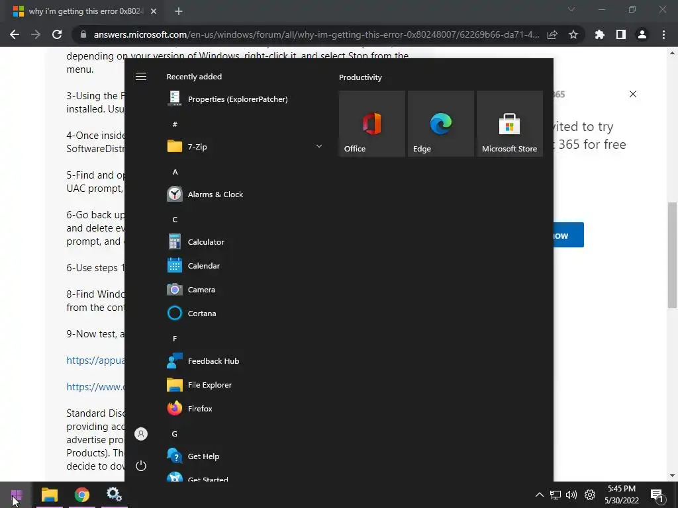Click the Edge tile
This screenshot has height=508, width=678.
440,124
